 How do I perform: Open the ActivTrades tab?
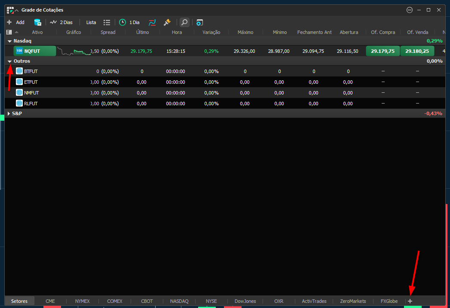[x=314, y=301]
